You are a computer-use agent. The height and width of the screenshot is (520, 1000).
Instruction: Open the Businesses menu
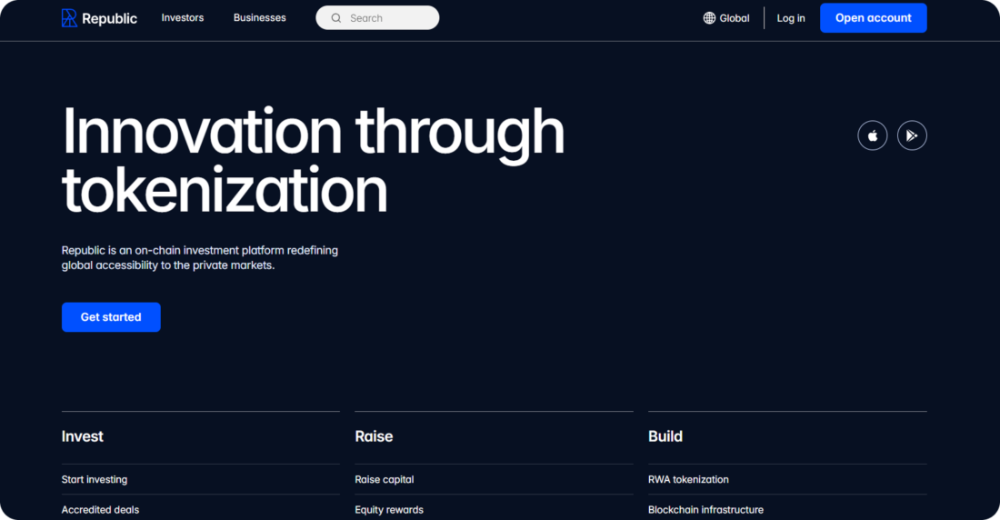coord(260,18)
